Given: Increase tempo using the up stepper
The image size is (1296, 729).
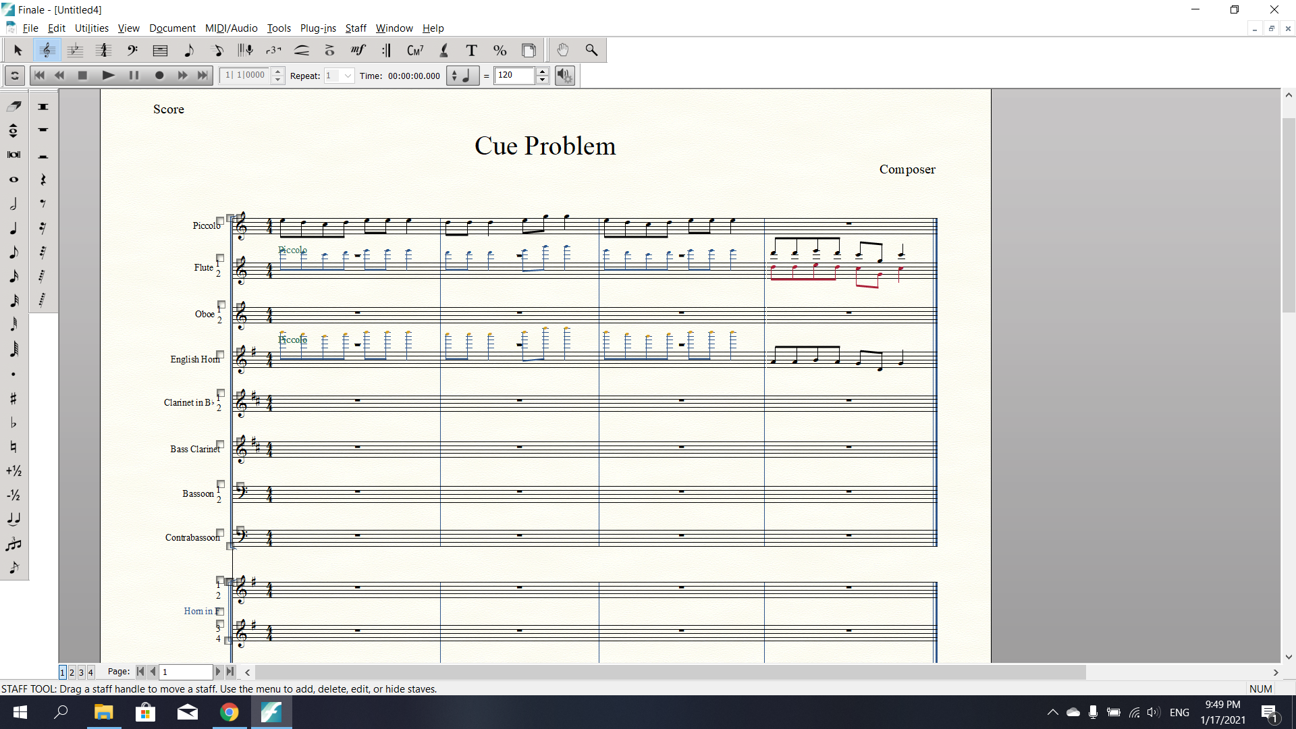Looking at the screenshot, I should [x=542, y=72].
